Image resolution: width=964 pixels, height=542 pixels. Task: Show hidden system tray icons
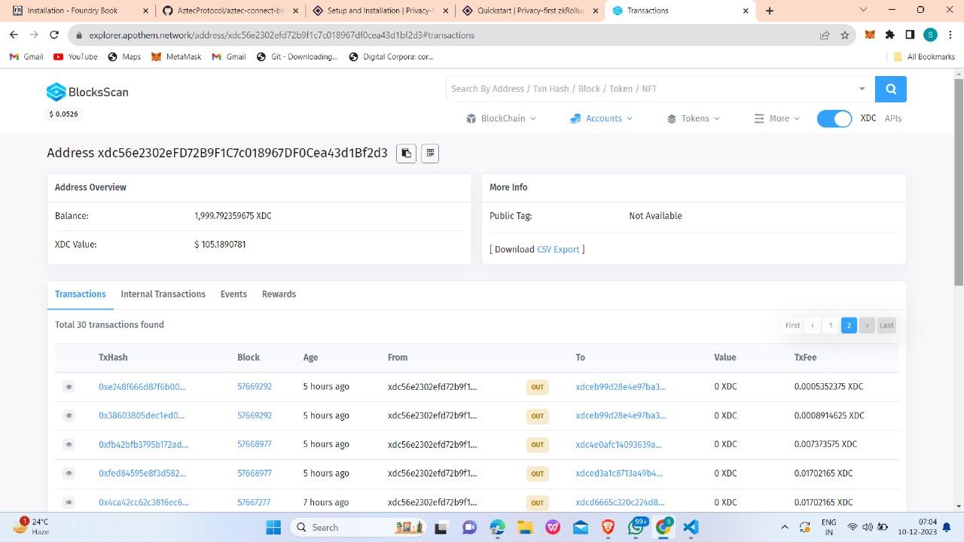[x=784, y=527]
